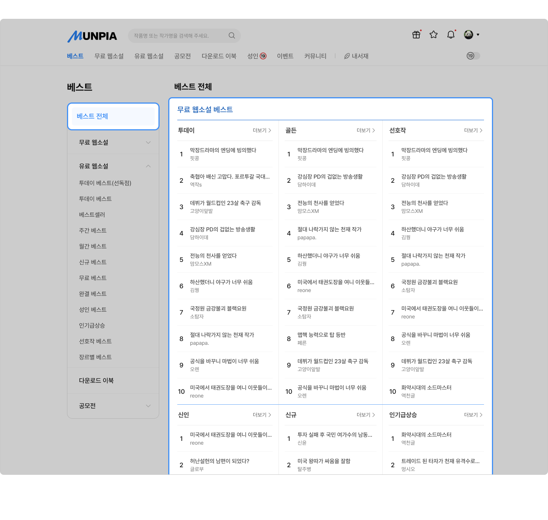Click 더보기 next to 선호작
The width and height of the screenshot is (548, 520).
[x=473, y=130]
